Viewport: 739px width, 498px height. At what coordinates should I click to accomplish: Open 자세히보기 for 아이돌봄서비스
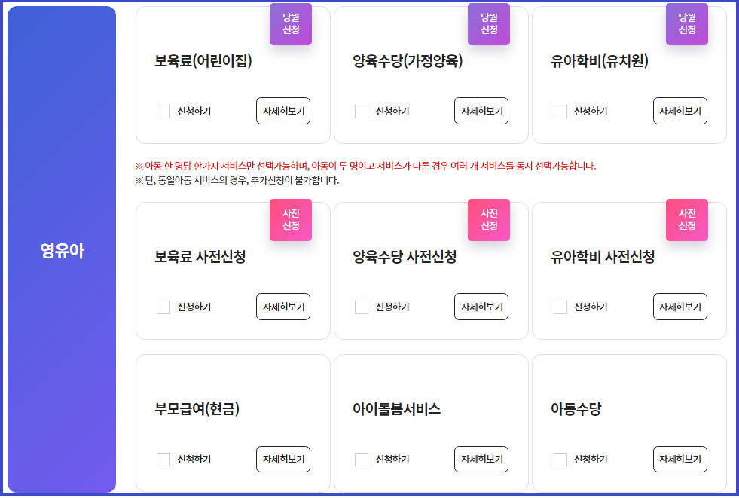481,459
